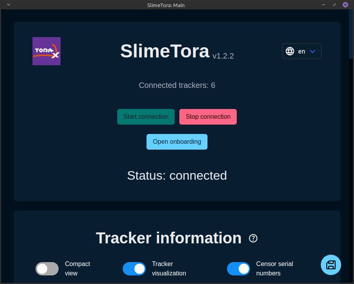This screenshot has height=284, width=354.
Task: Disable the Tracker visualization switch
Action: coord(134,269)
